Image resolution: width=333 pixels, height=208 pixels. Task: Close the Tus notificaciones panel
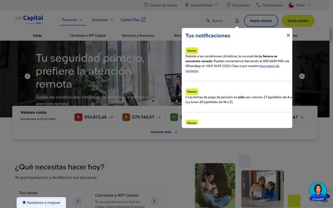pyautogui.click(x=288, y=35)
